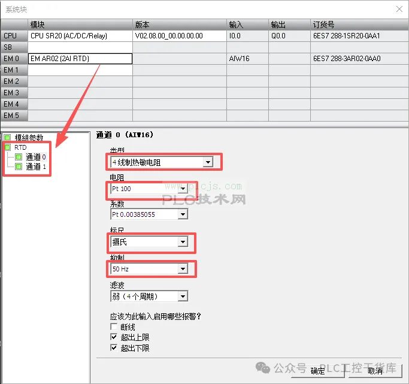
Task: Click the EM 0 row header
Action: [x=14, y=59]
